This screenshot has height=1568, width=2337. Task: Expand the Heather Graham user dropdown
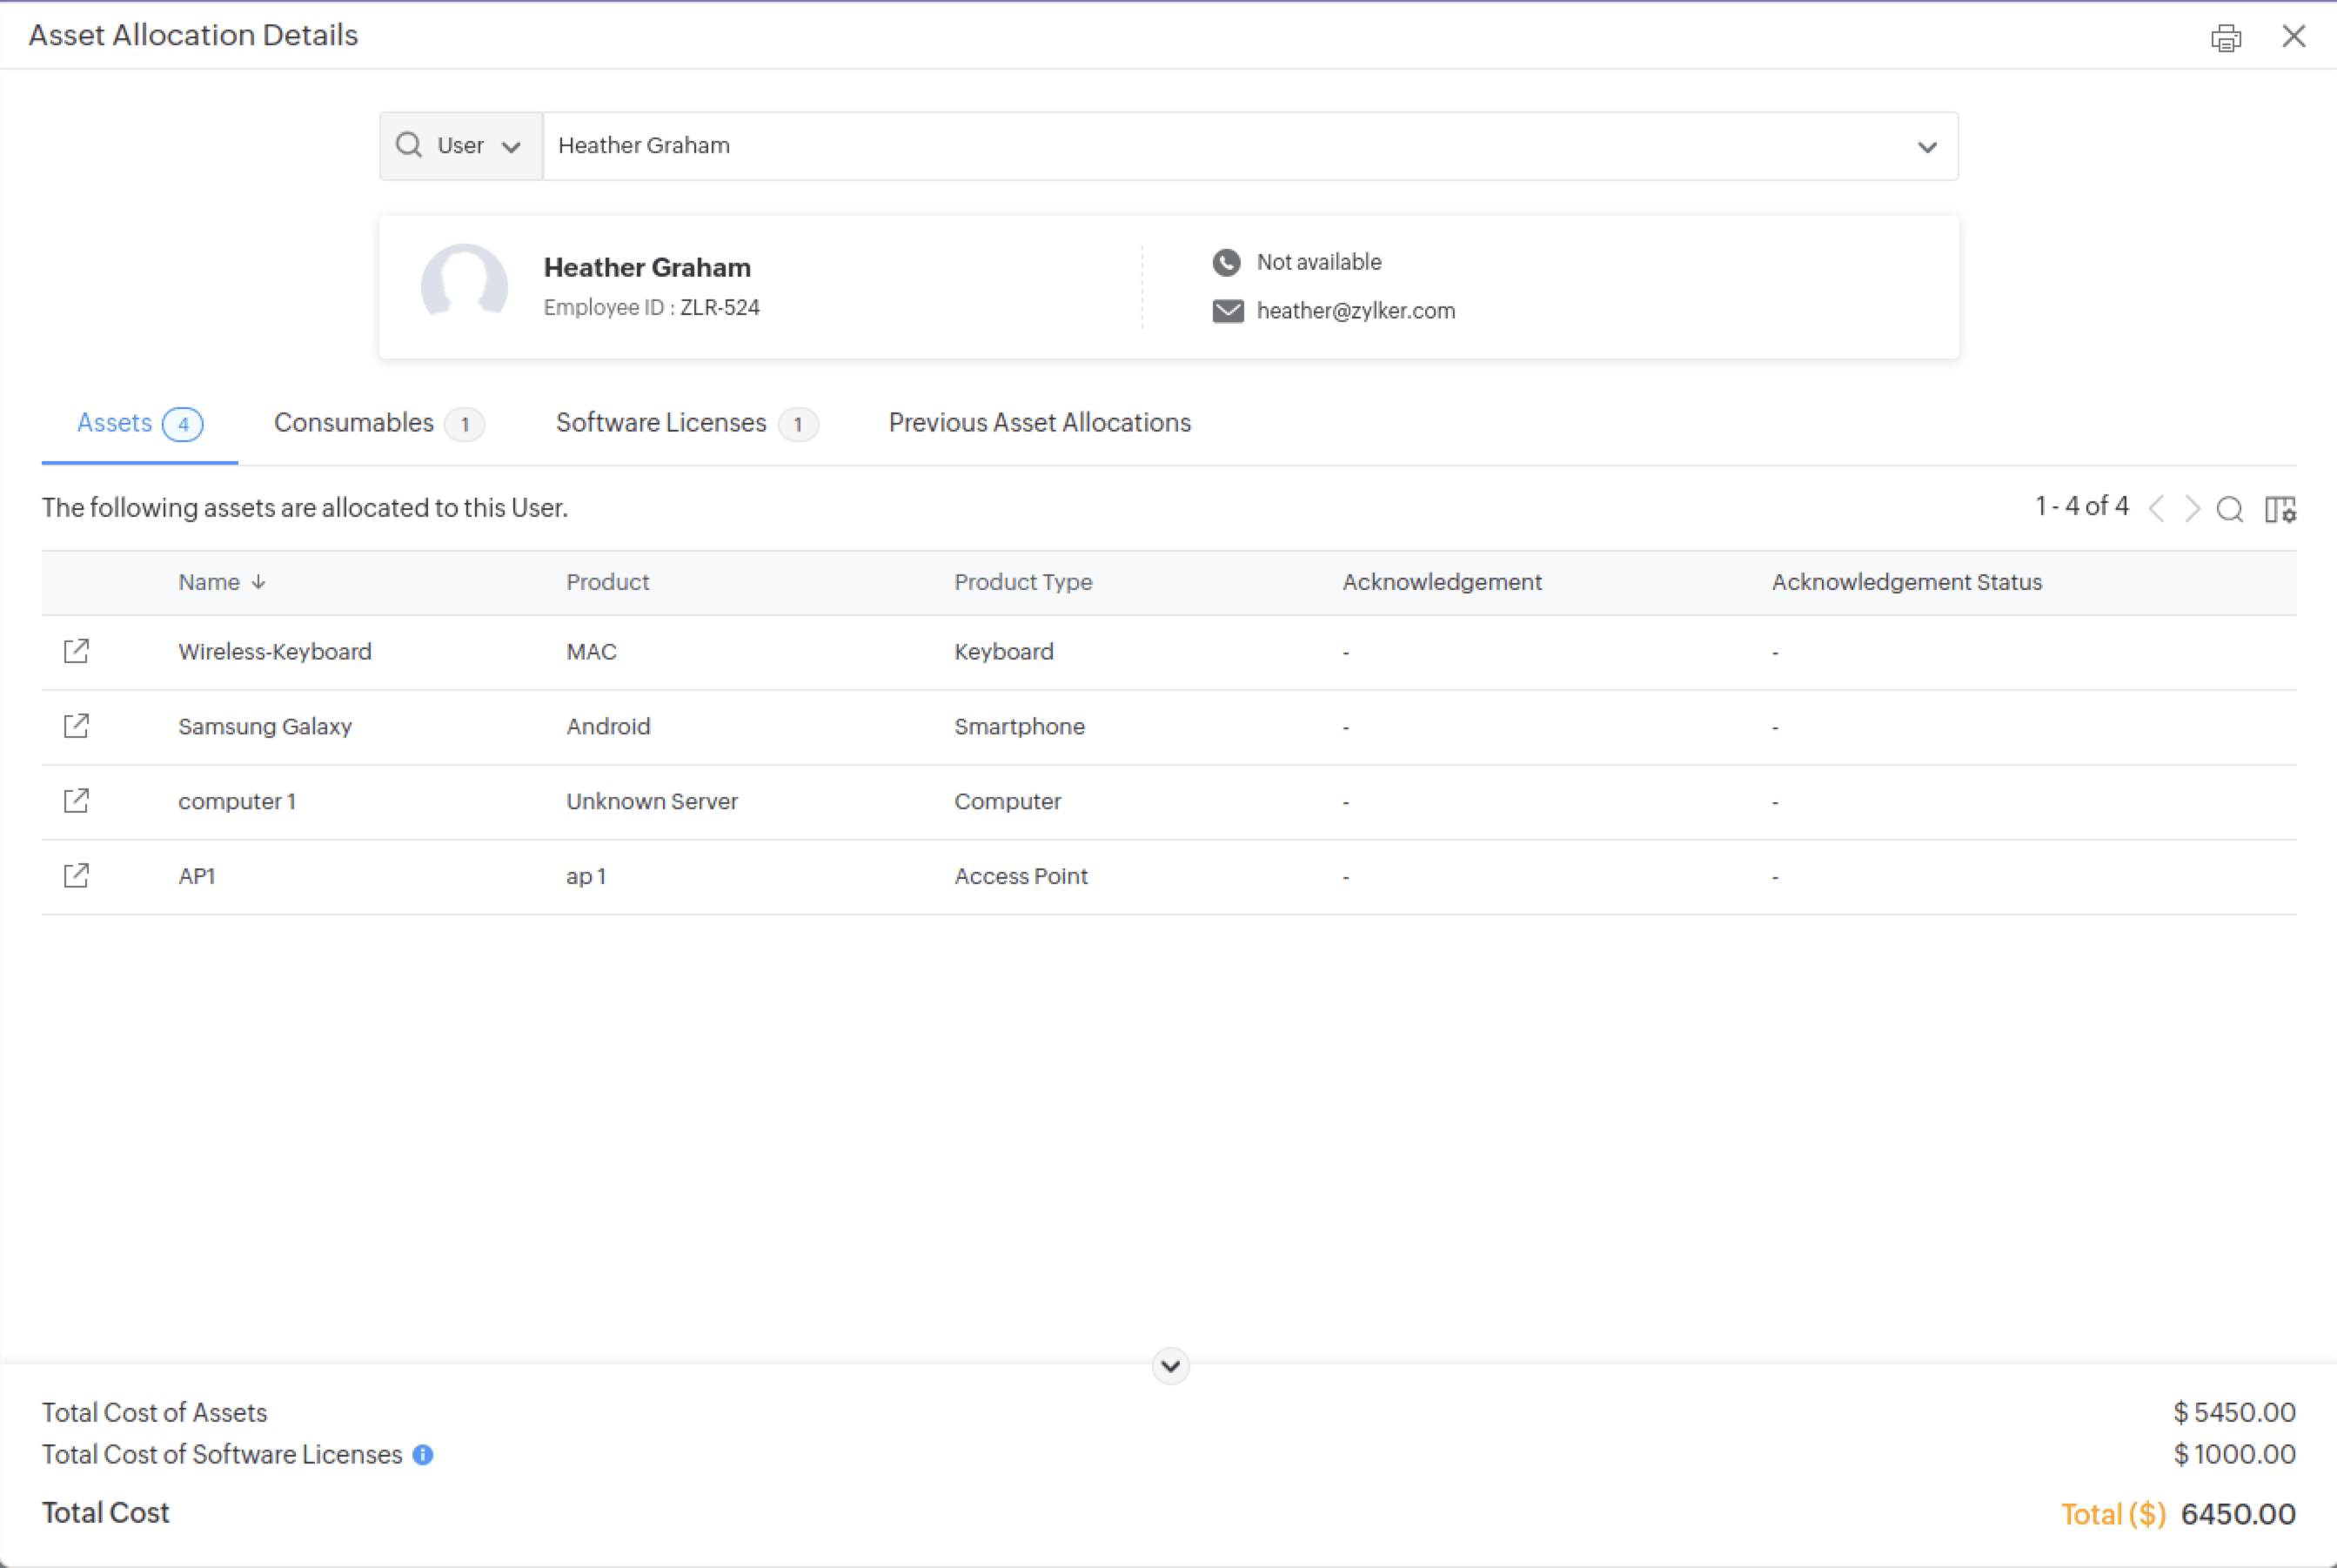pos(1926,147)
